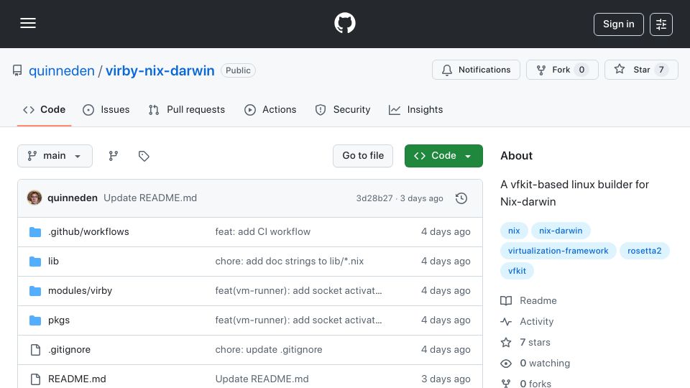Click the Readme book icon

(506, 301)
